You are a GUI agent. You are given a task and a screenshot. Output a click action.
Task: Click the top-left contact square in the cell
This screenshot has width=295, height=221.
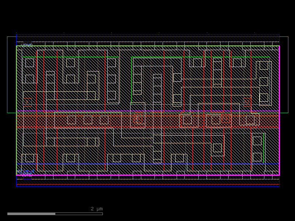point(29,63)
